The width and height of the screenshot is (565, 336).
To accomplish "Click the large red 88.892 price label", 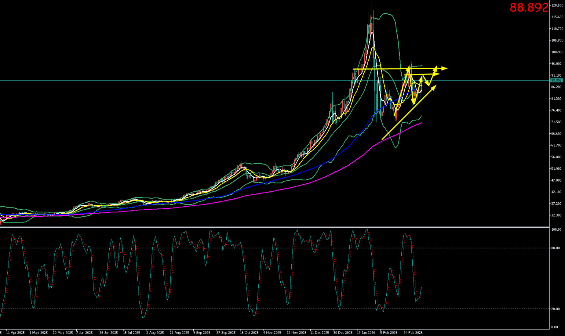I will point(529,8).
